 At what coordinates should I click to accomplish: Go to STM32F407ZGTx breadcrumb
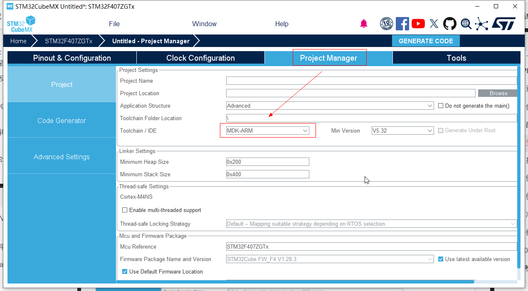click(69, 41)
